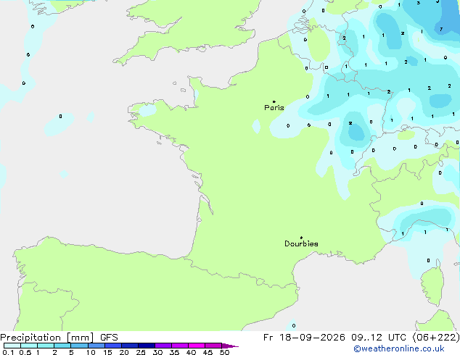The width and height of the screenshot is (460, 355).
Task: Click the 09..12 UTC time label
Action: (379, 338)
